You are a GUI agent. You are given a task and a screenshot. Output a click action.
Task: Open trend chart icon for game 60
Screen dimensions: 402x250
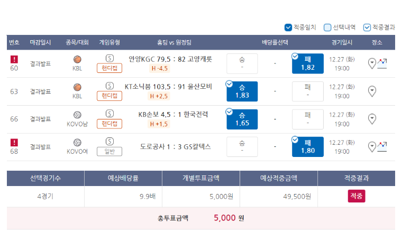[382, 63]
